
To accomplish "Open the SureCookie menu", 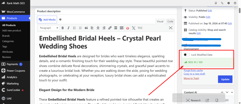I will click(x=15, y=90).
